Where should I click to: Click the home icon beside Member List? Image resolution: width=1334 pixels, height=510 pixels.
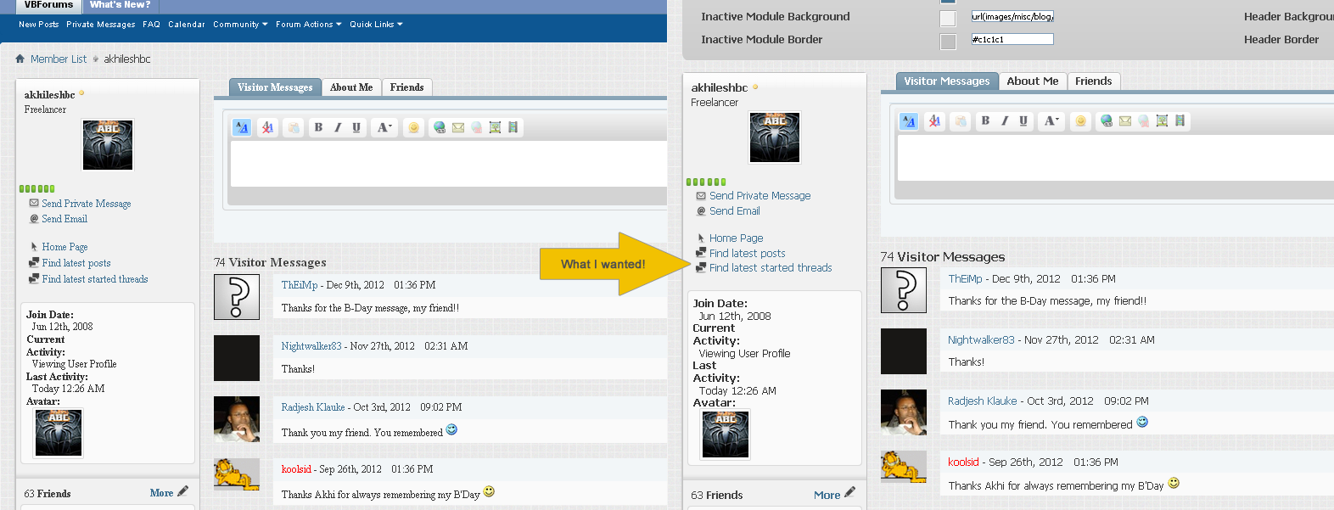coord(20,59)
